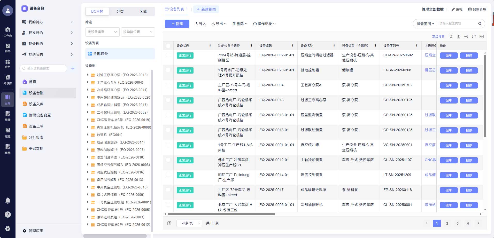Open 设备入库 in the navigation menu
The width and height of the screenshot is (494, 238).
pyautogui.click(x=36, y=104)
